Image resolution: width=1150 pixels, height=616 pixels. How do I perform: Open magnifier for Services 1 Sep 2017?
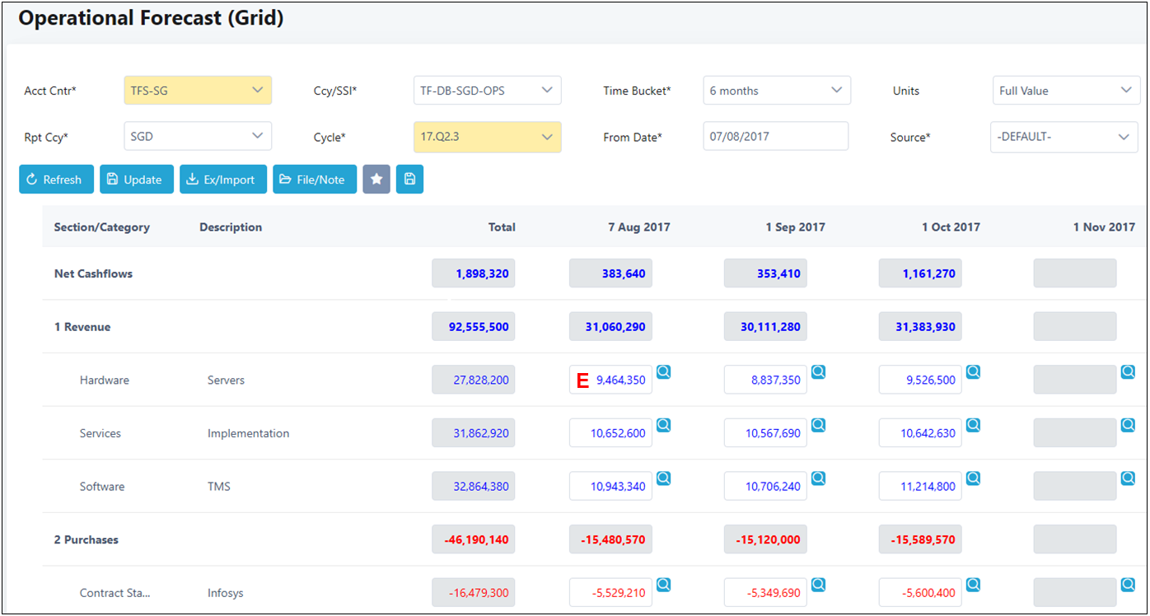tap(818, 425)
